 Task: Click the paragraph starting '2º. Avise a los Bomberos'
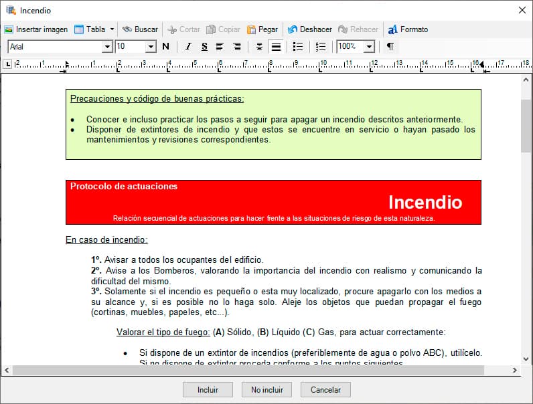tap(286, 276)
